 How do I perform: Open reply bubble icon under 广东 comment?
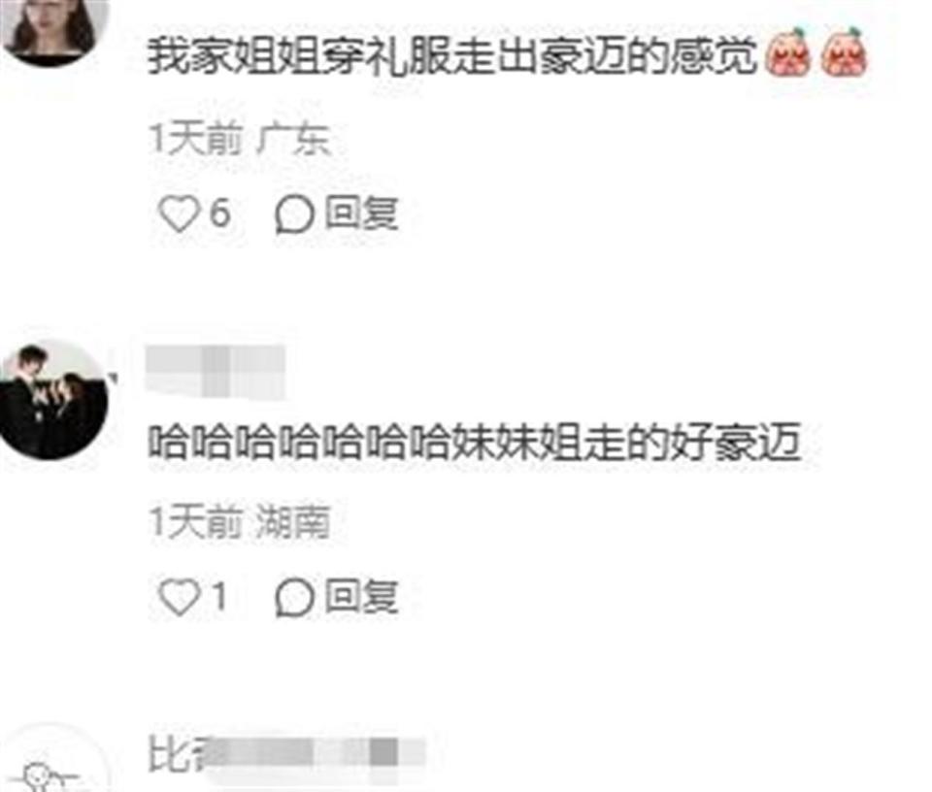tap(293, 214)
